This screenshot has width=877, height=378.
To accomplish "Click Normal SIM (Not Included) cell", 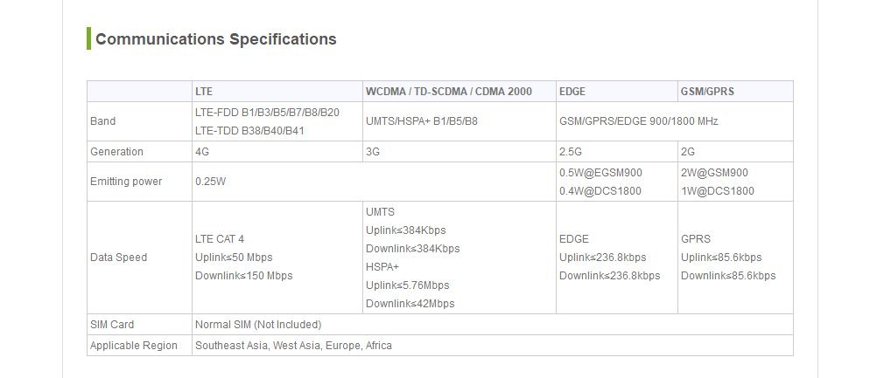I will coord(258,325).
